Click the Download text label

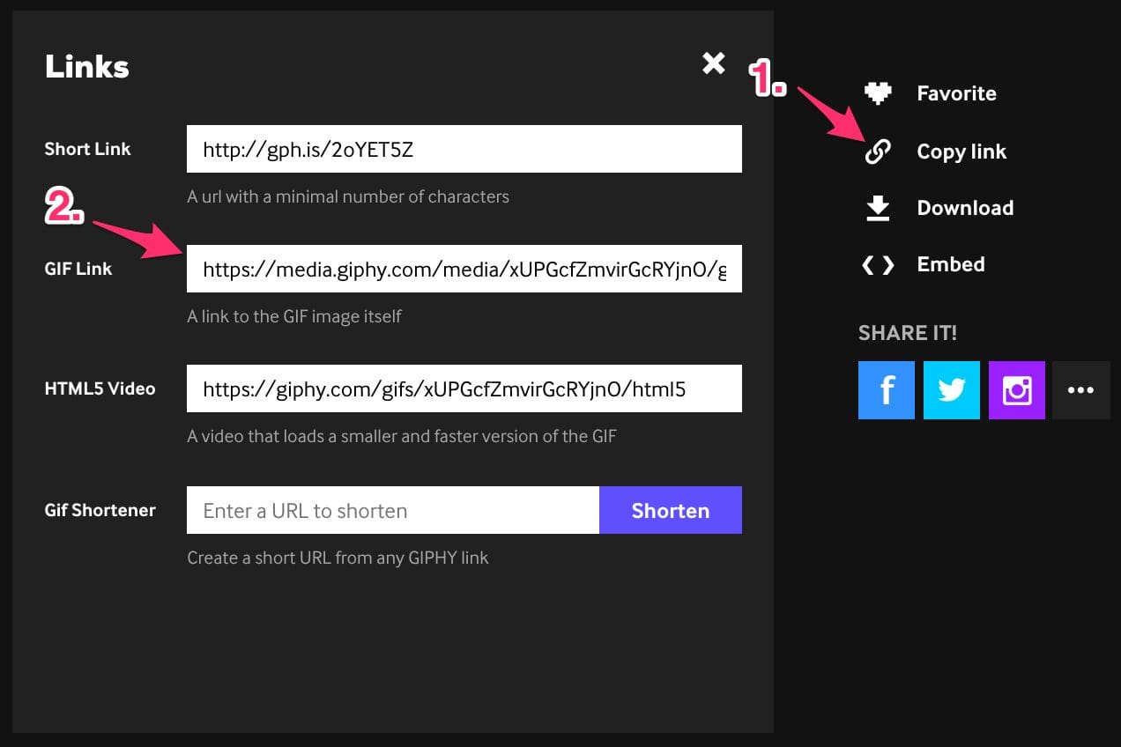click(965, 208)
